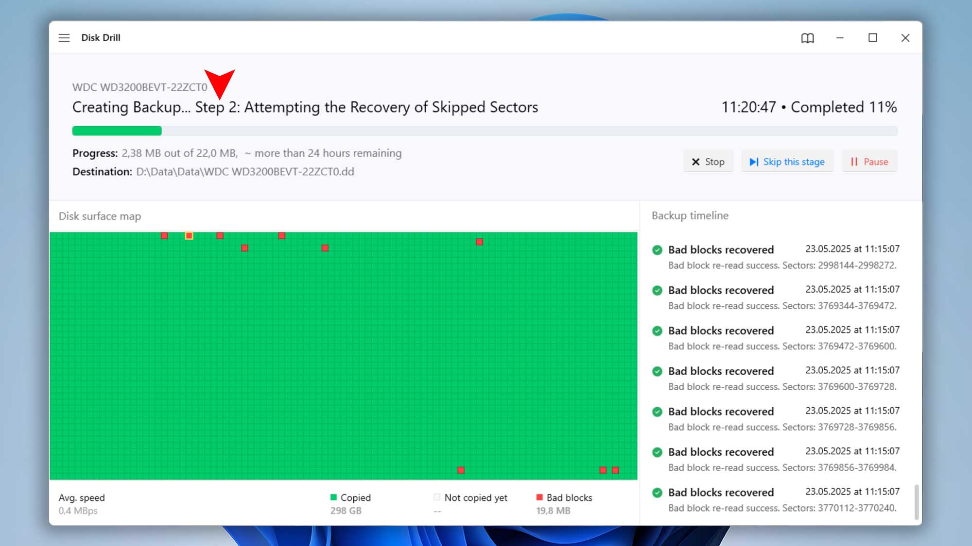The height and width of the screenshot is (546, 972).
Task: Click green check for sectors 3769472-3769600 entry
Action: [x=657, y=331]
